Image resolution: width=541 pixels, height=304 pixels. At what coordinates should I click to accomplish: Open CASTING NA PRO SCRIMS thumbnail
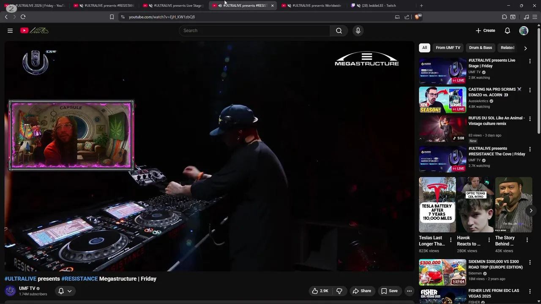443,100
